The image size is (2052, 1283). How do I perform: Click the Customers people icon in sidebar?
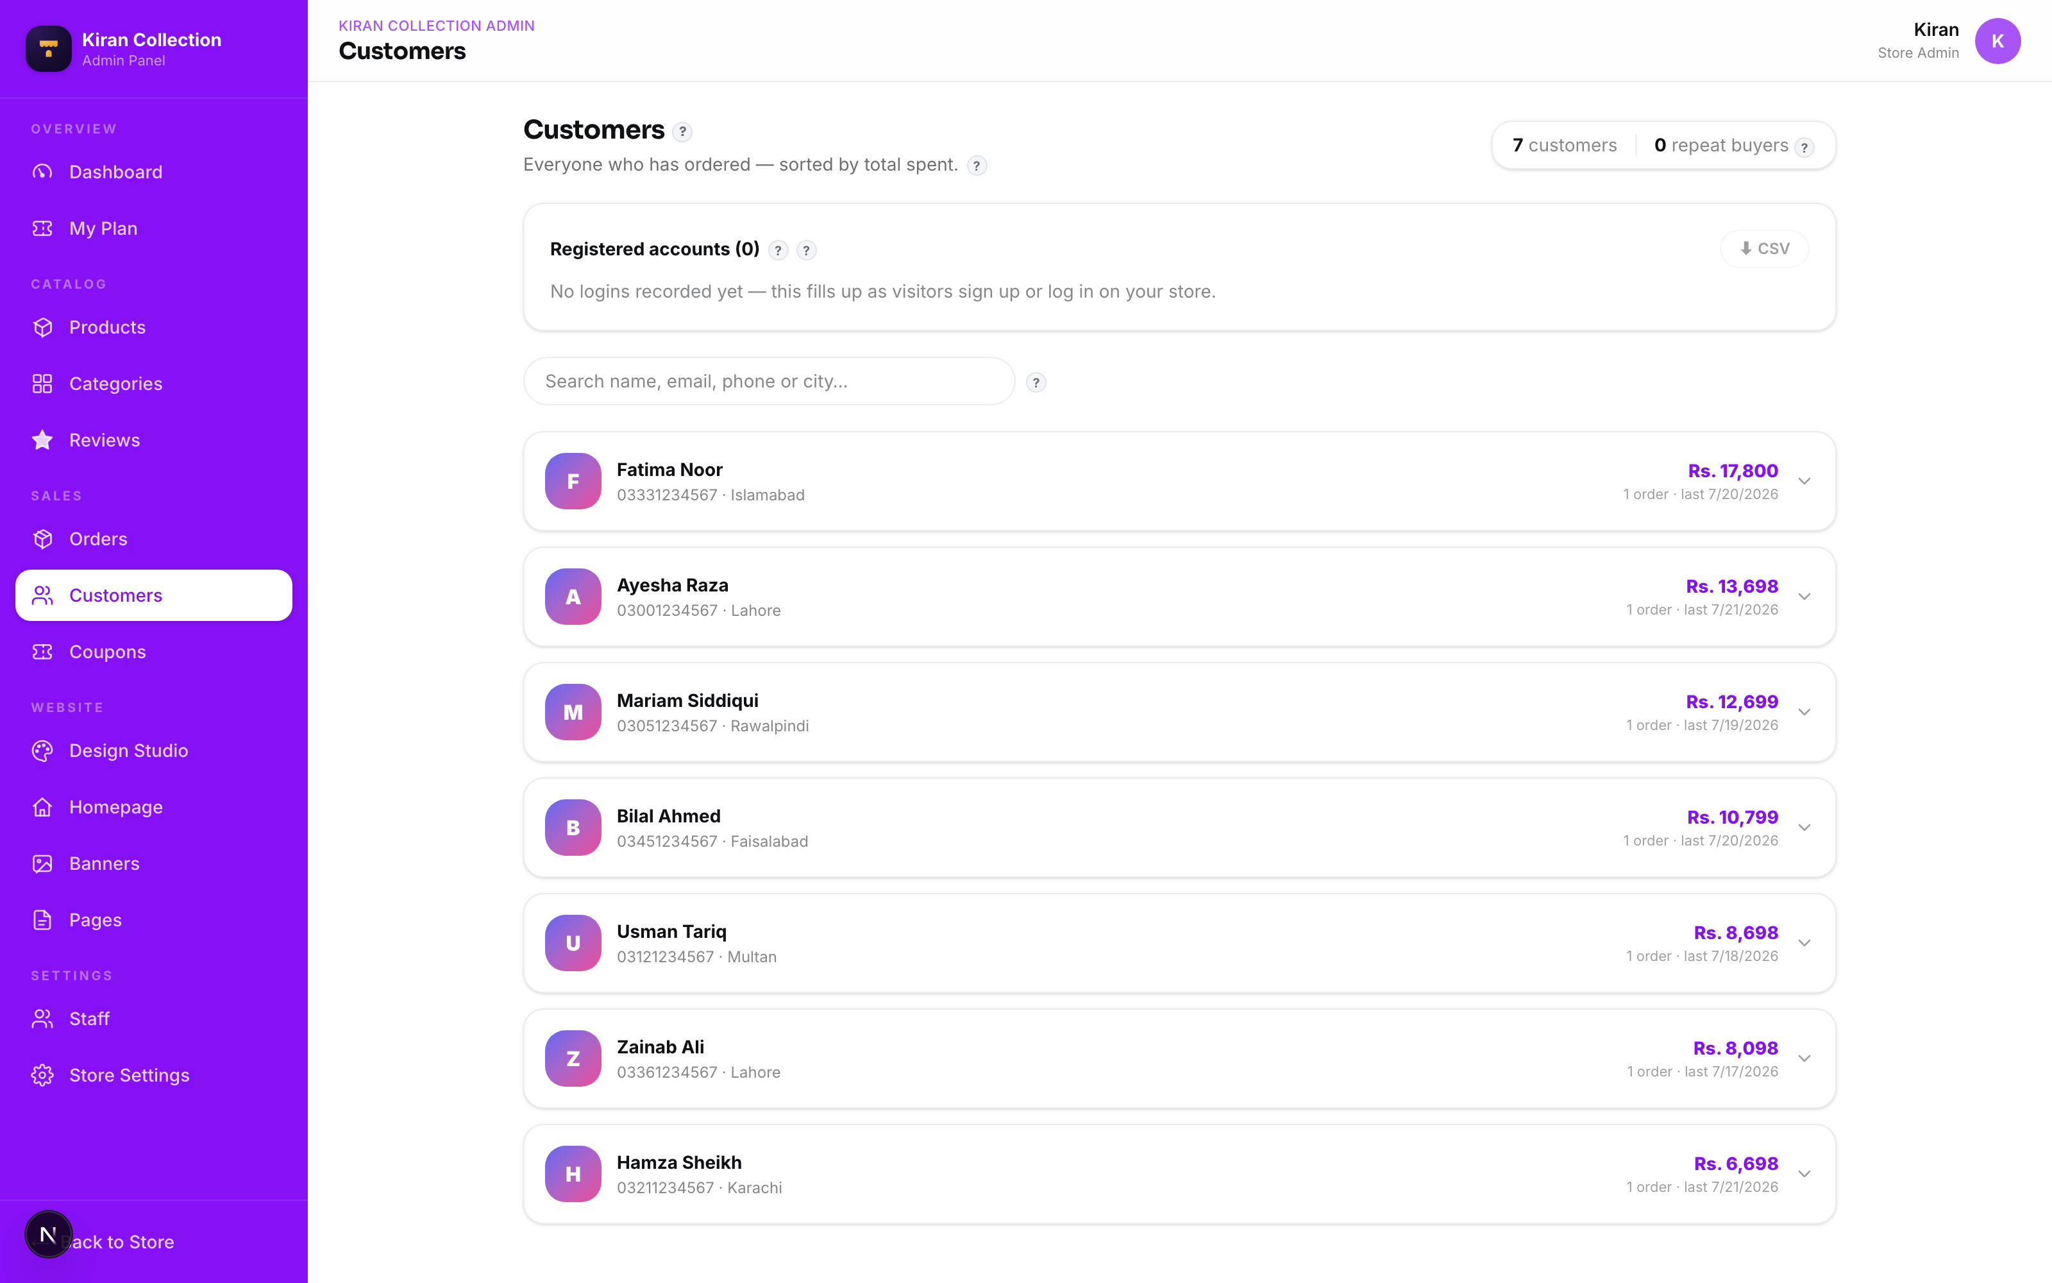pyautogui.click(x=42, y=596)
